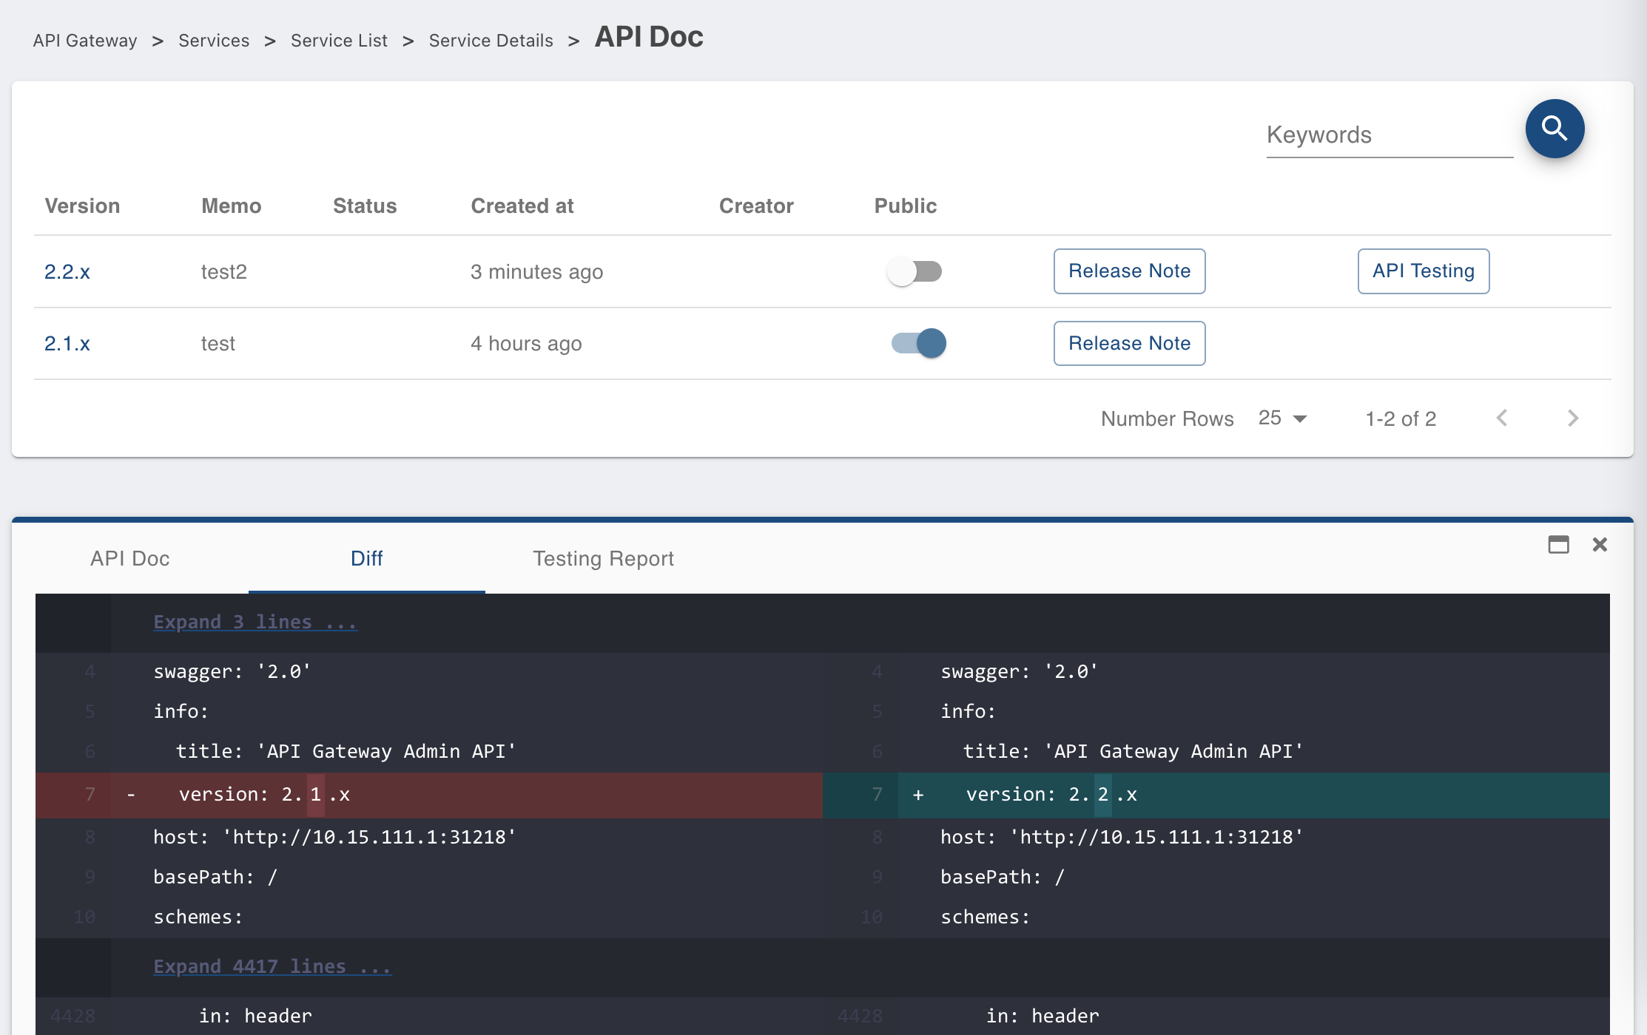
Task: Click the '1-2 of 2' pagination text
Action: tap(1401, 419)
